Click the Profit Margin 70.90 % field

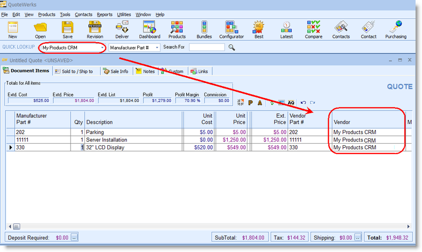point(188,100)
